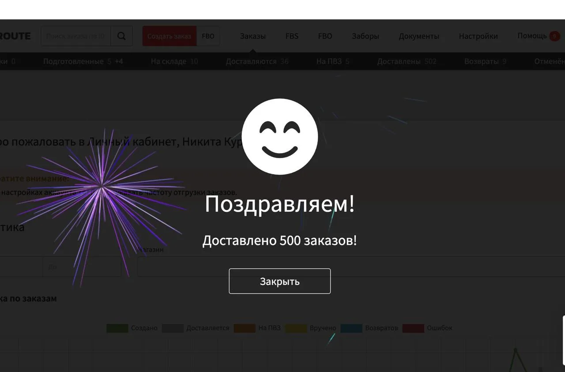Switch to Подготовленные status tab
The image size is (565, 372).
(83, 61)
